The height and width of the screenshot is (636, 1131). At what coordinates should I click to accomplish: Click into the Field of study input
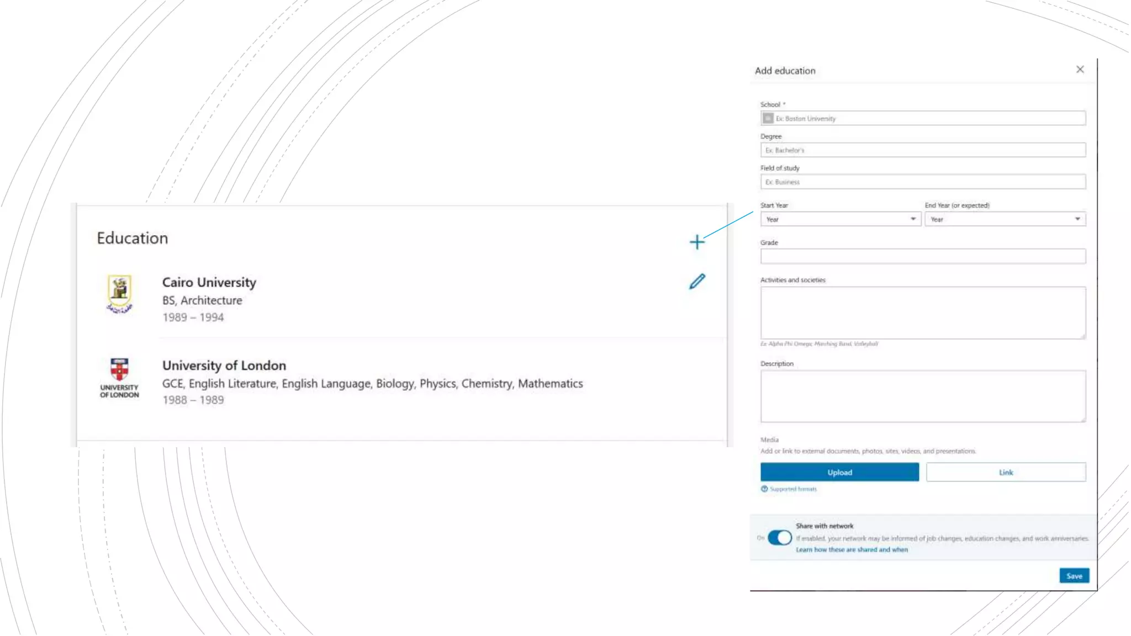[x=923, y=182]
